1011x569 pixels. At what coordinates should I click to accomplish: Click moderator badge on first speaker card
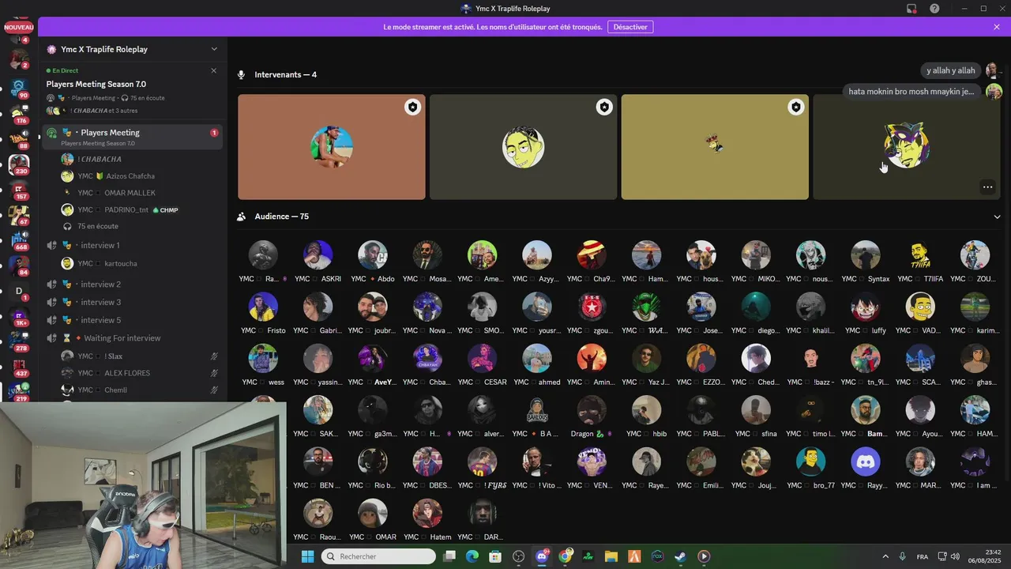click(x=412, y=107)
